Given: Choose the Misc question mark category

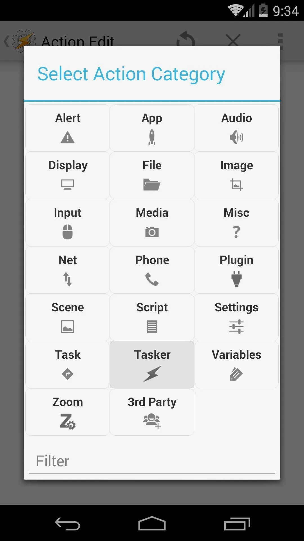Looking at the screenshot, I should 236,223.
